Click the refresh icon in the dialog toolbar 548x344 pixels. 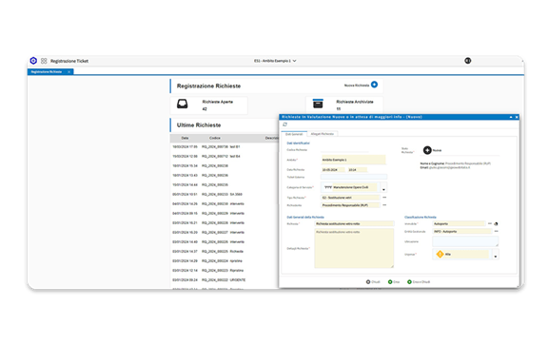coord(284,124)
